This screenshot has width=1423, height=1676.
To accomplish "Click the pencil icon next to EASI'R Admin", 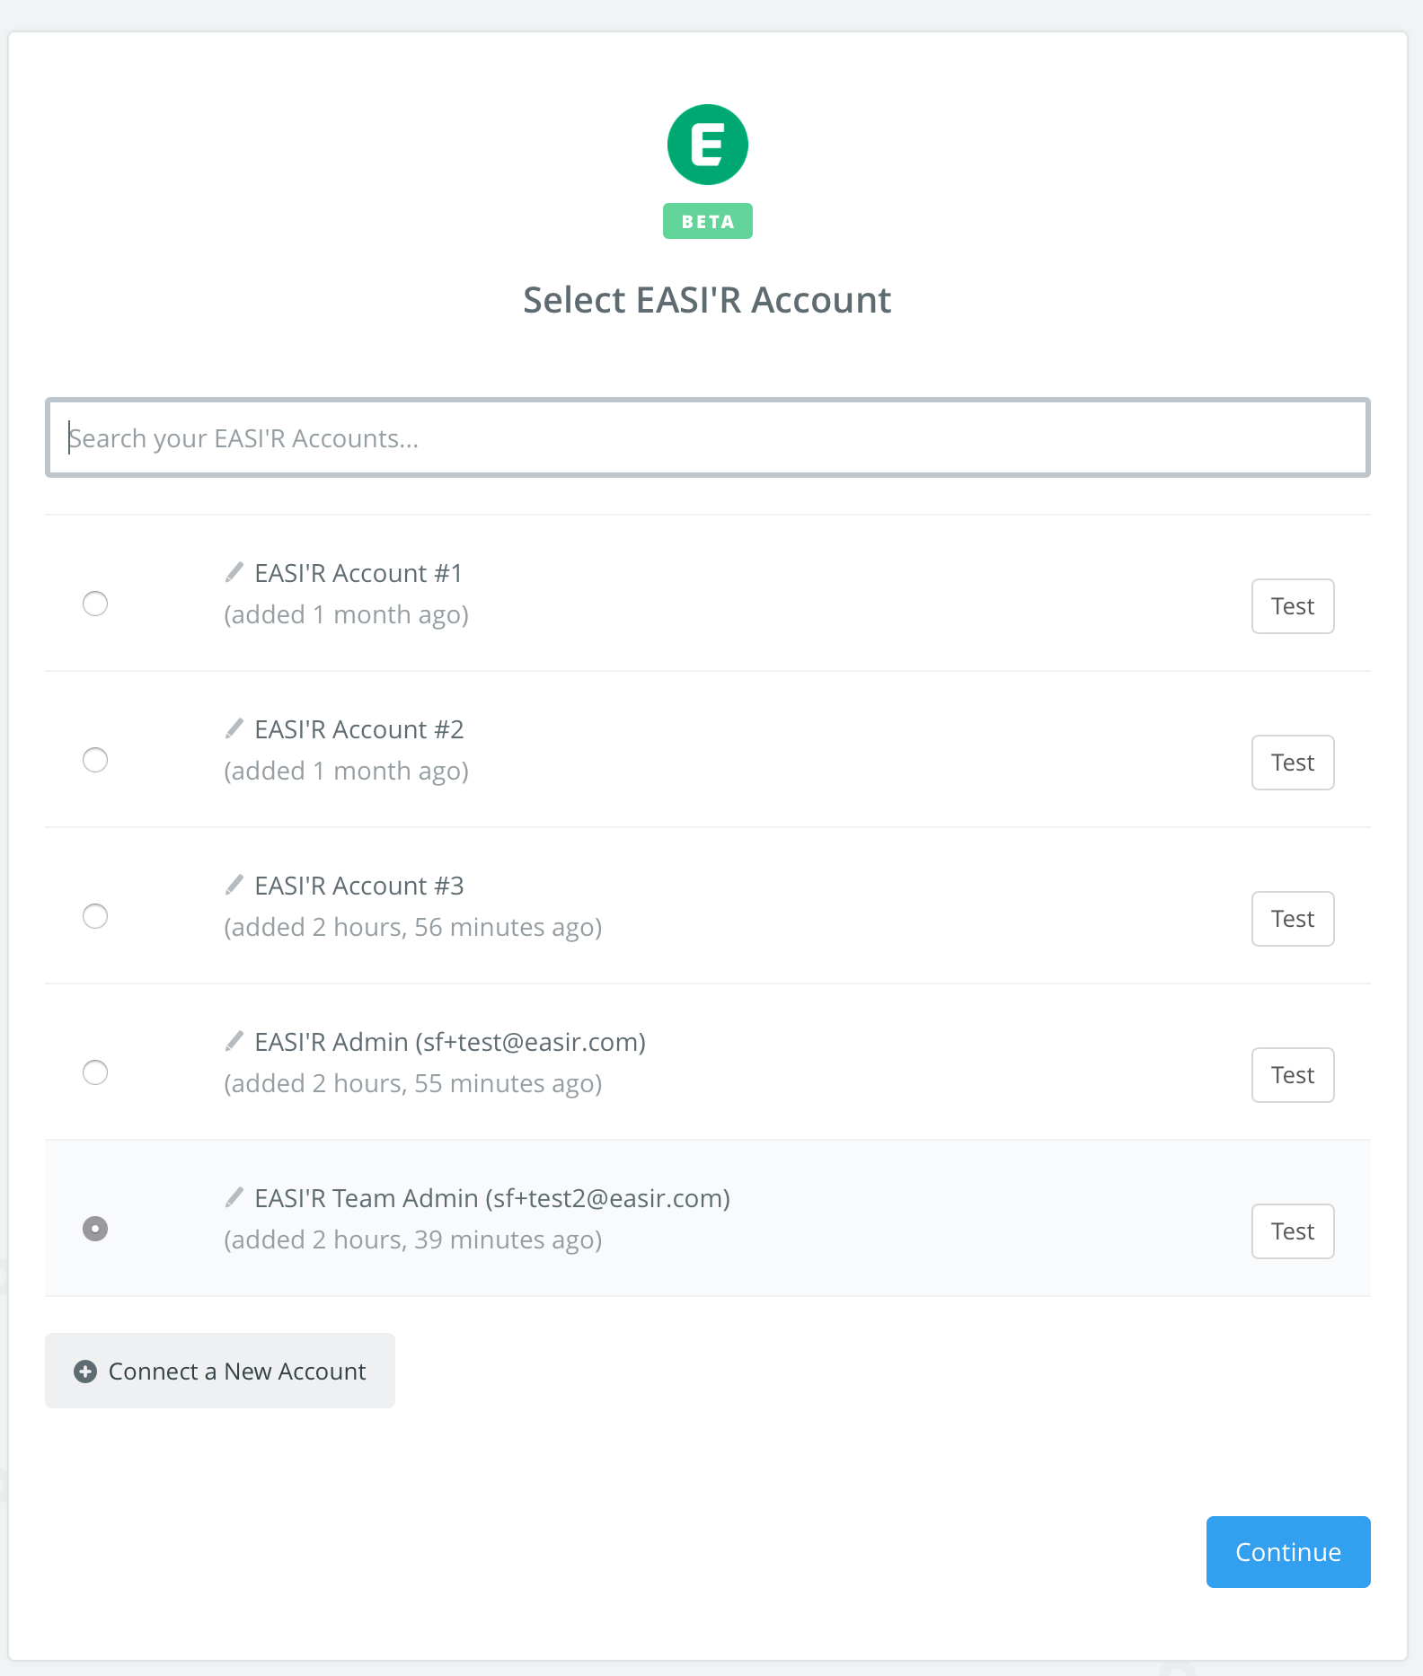I will pos(234,1040).
